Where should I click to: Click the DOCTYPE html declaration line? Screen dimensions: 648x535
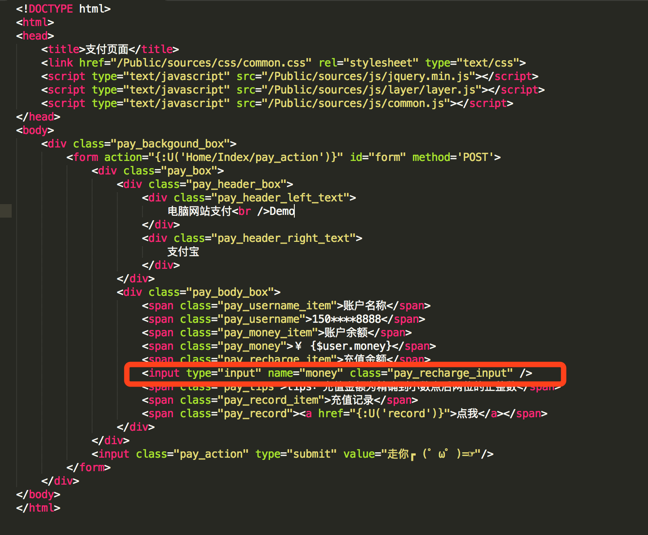[x=63, y=9]
